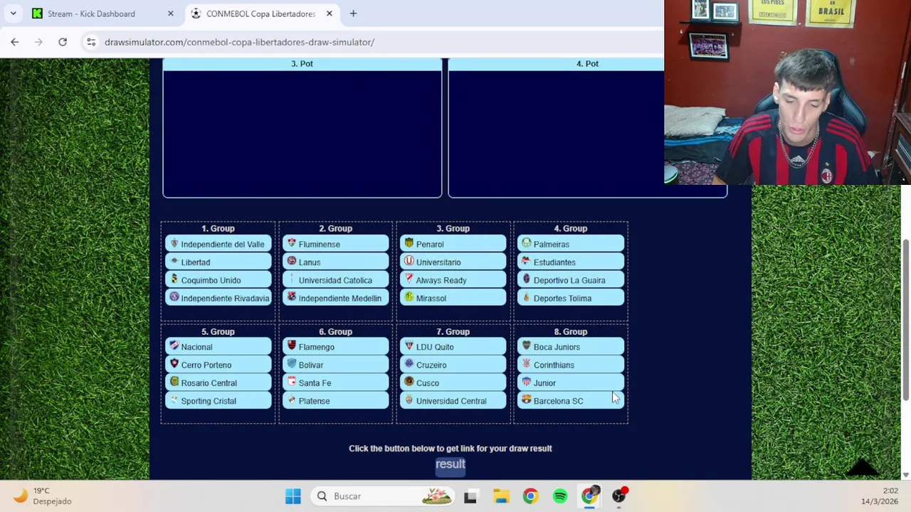911x512 pixels.
Task: Click the Nacional crest icon
Action: coord(174,346)
